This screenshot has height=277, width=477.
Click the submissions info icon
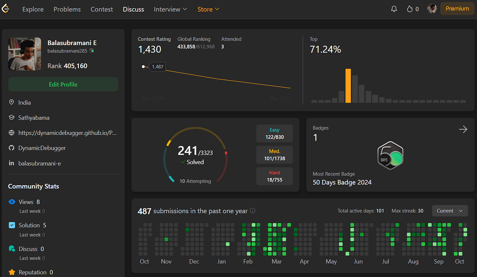(x=253, y=211)
